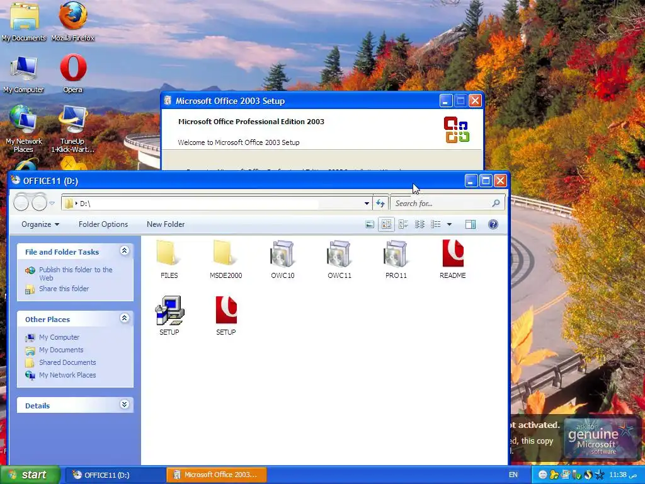
Task: Click the refresh arrows beside address bar
Action: [x=380, y=204]
